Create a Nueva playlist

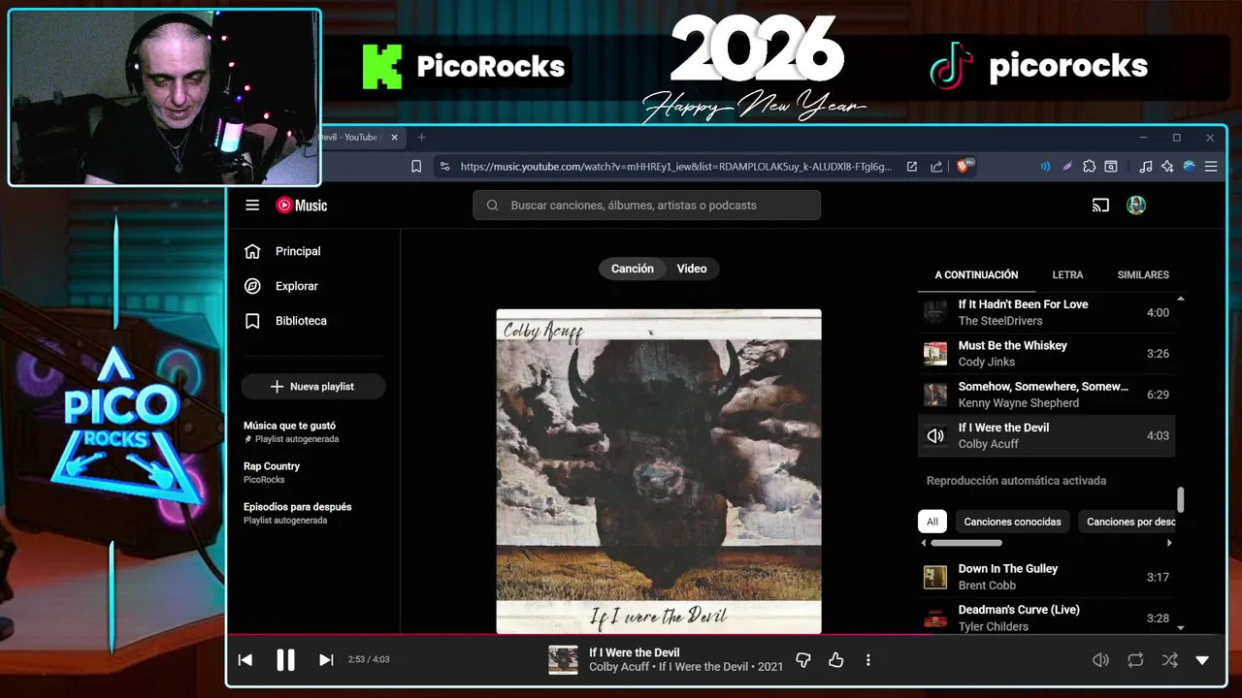tap(313, 386)
